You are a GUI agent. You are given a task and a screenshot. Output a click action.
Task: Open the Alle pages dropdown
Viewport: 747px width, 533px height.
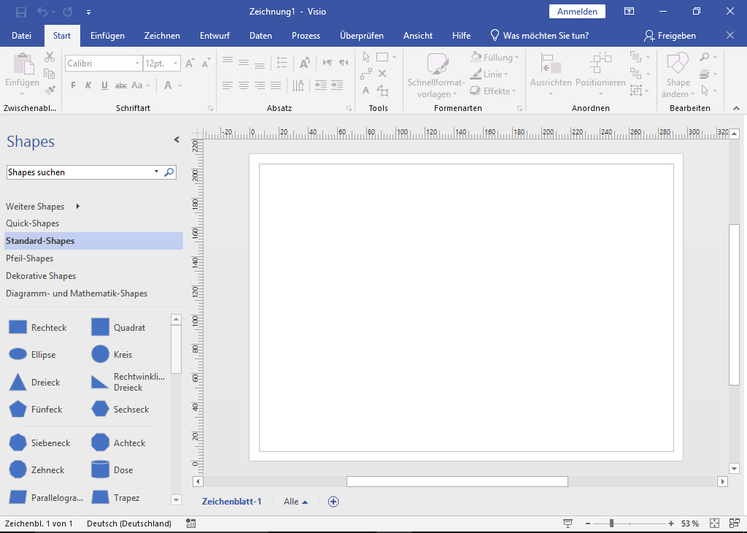295,502
